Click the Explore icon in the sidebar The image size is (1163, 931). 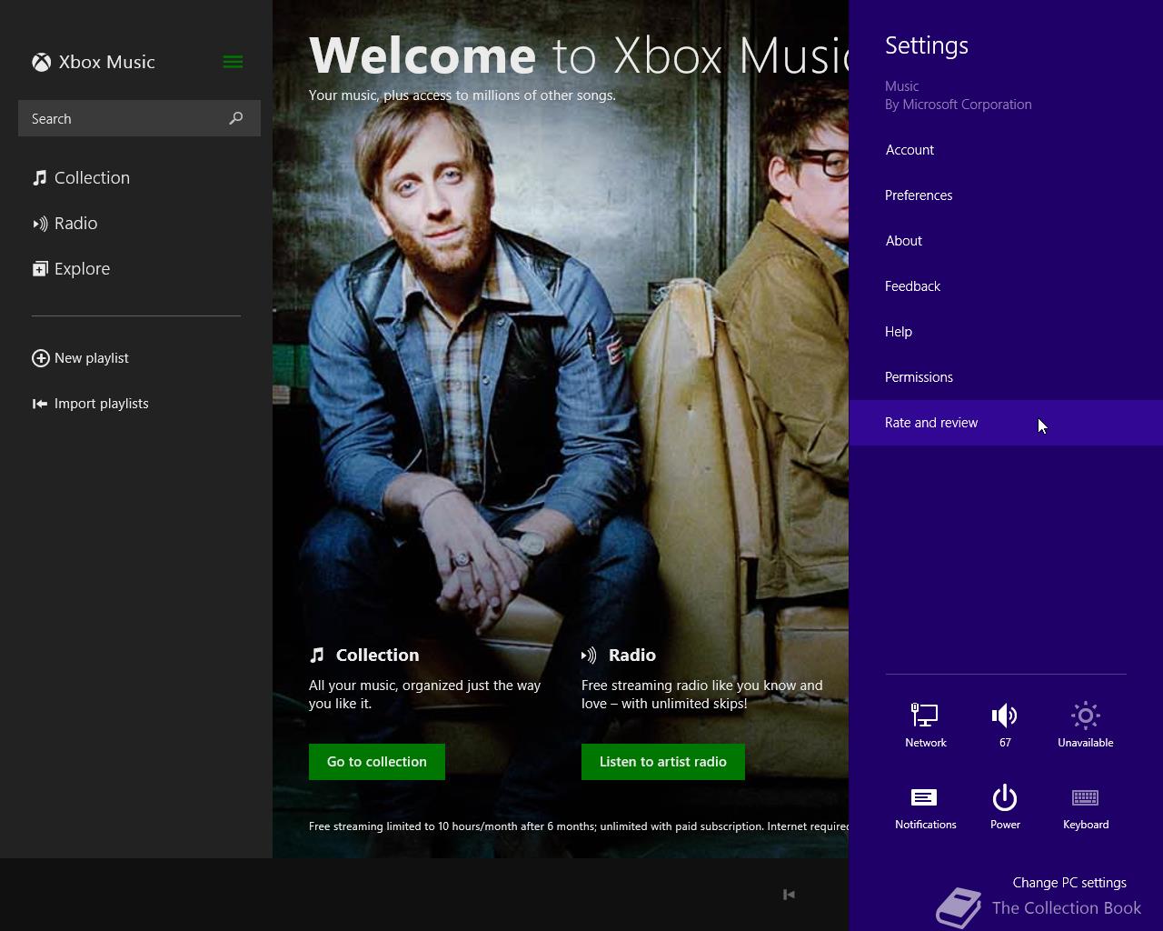click(x=40, y=268)
